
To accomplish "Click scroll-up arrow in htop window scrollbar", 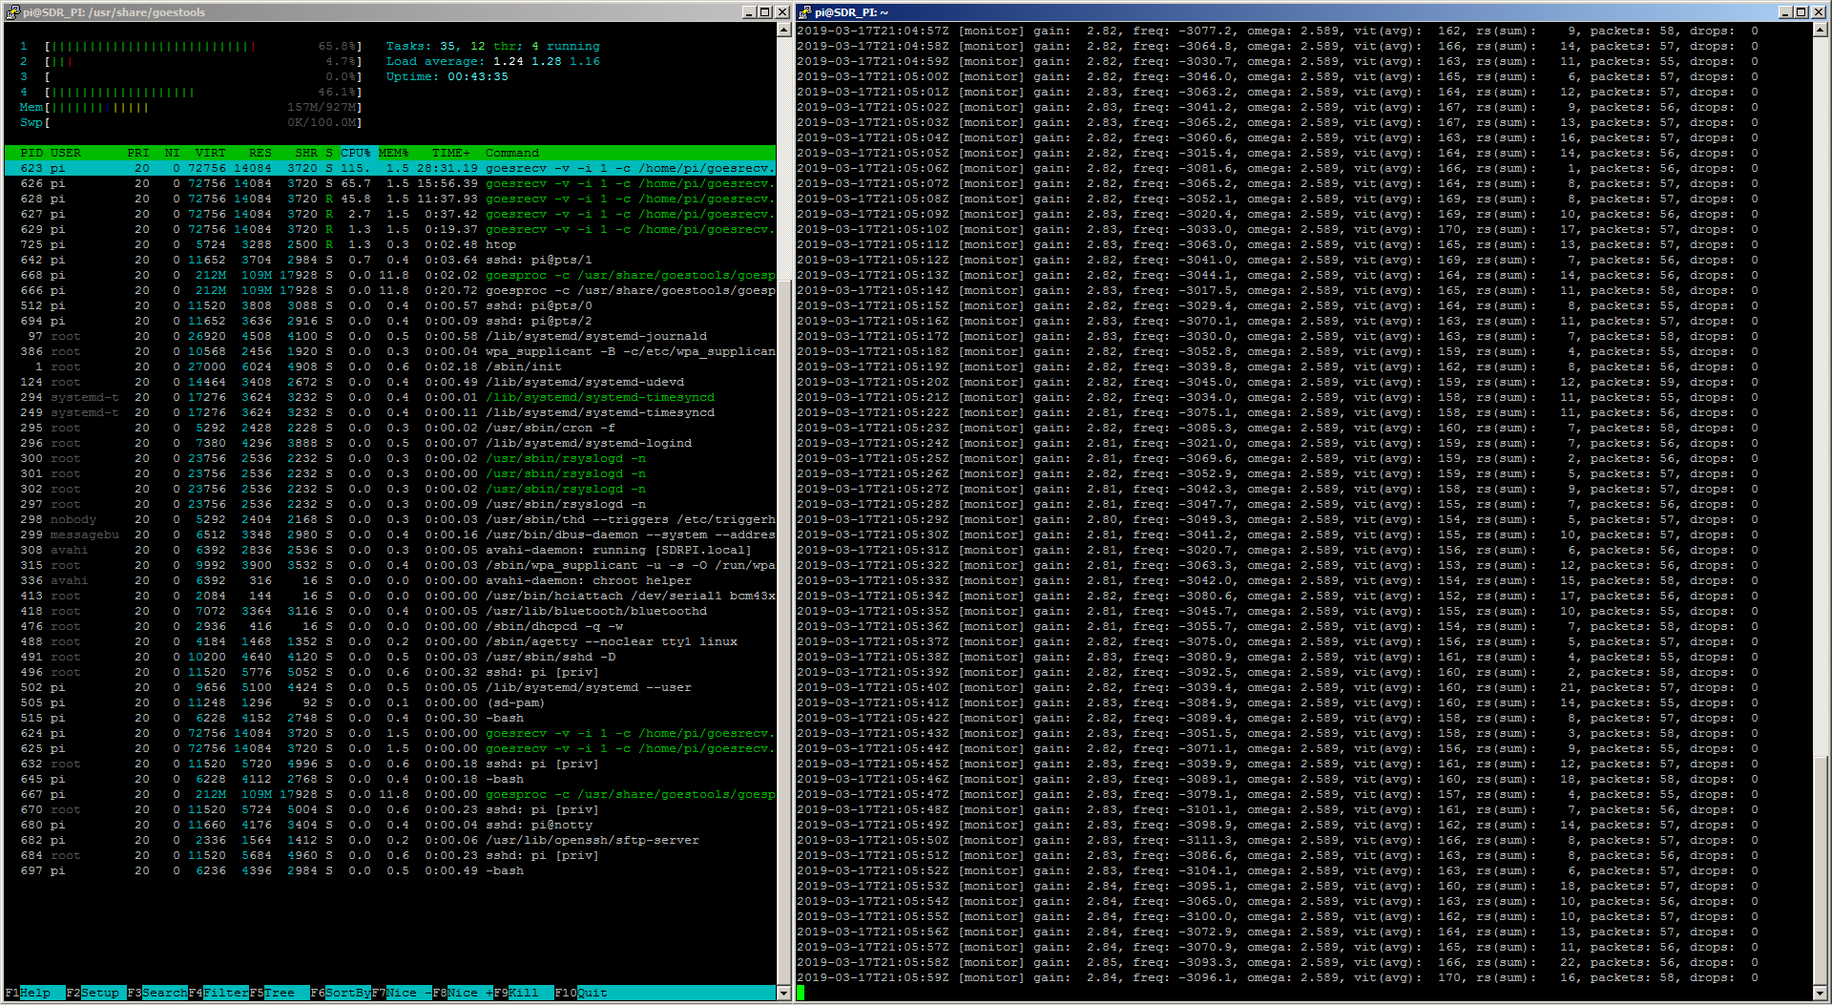I will point(784,31).
